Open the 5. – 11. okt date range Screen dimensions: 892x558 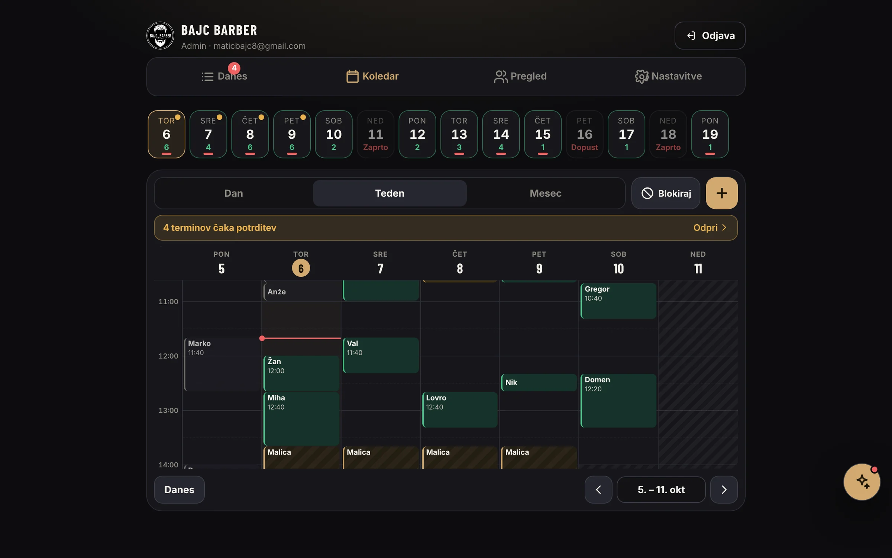[661, 490]
